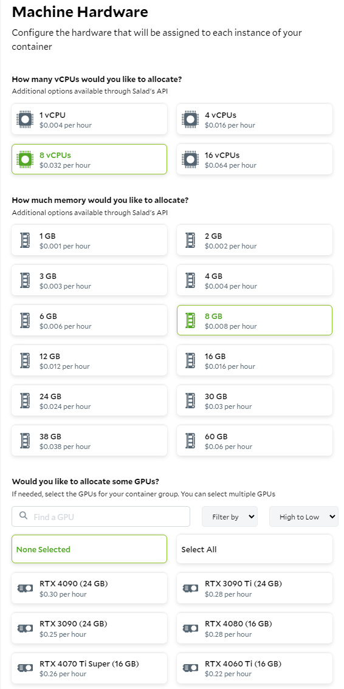This screenshot has height=689, width=344.
Task: Open the Filter by dropdown
Action: coord(230,516)
